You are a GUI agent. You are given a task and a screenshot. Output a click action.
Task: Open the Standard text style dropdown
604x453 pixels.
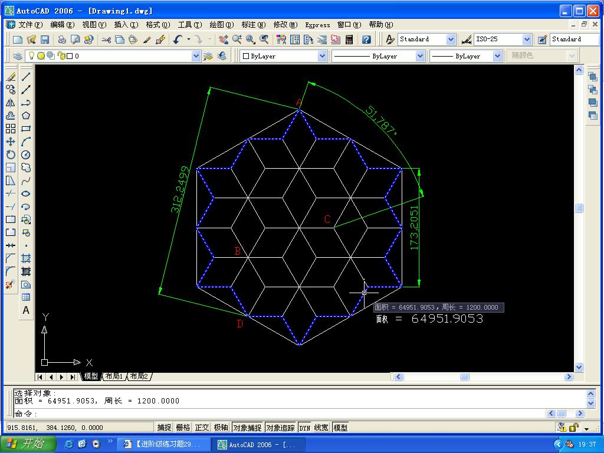click(451, 40)
